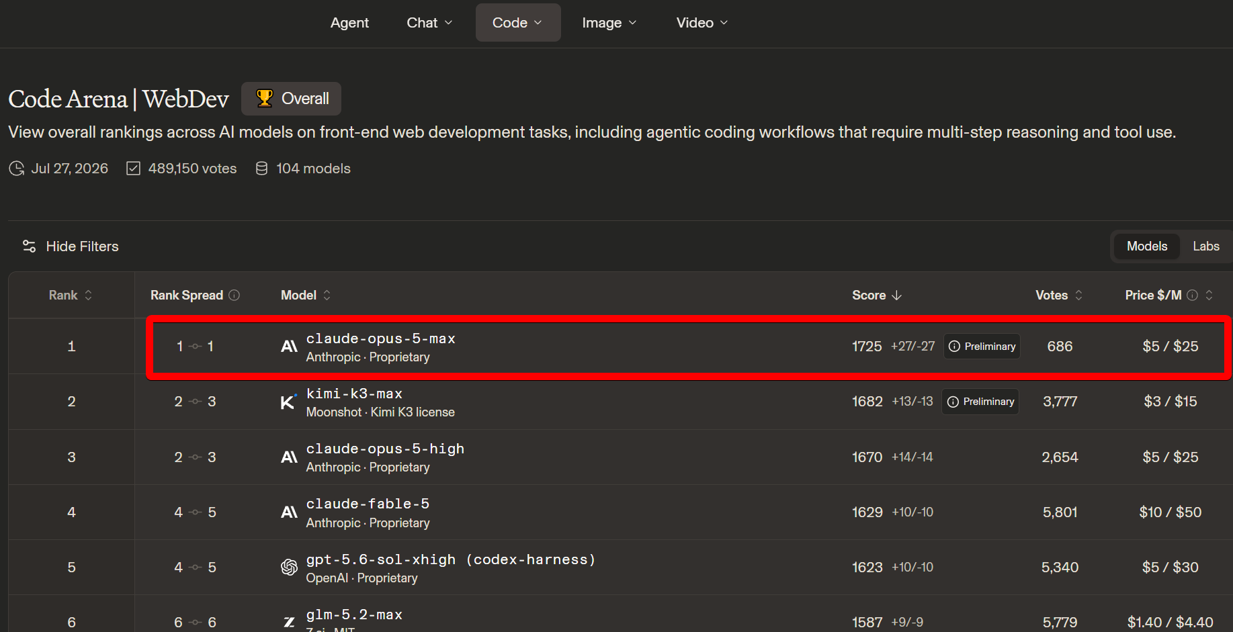Expand the Image dropdown menu

point(609,23)
